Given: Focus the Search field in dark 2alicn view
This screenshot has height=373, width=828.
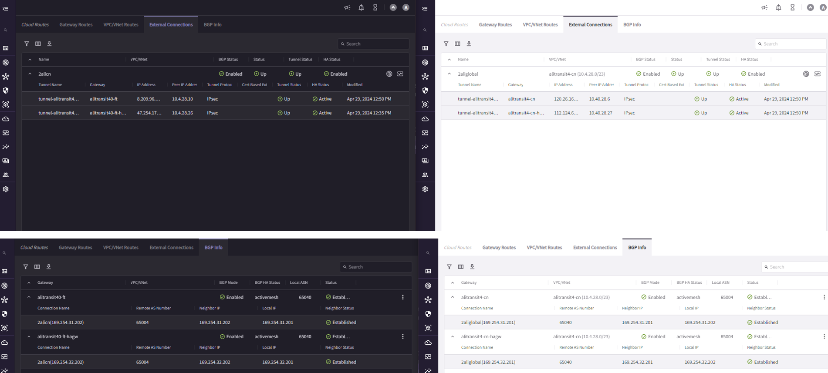Looking at the screenshot, I should pyautogui.click(x=373, y=44).
